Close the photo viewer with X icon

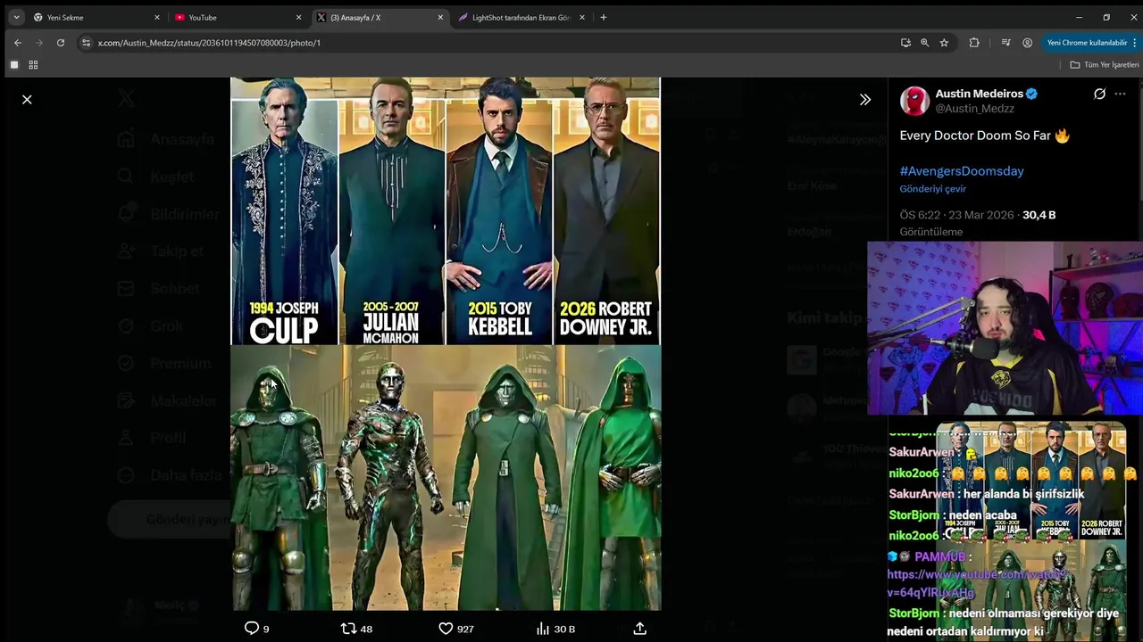coord(27,99)
